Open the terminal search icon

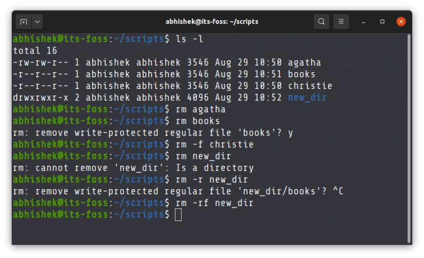[x=321, y=22]
